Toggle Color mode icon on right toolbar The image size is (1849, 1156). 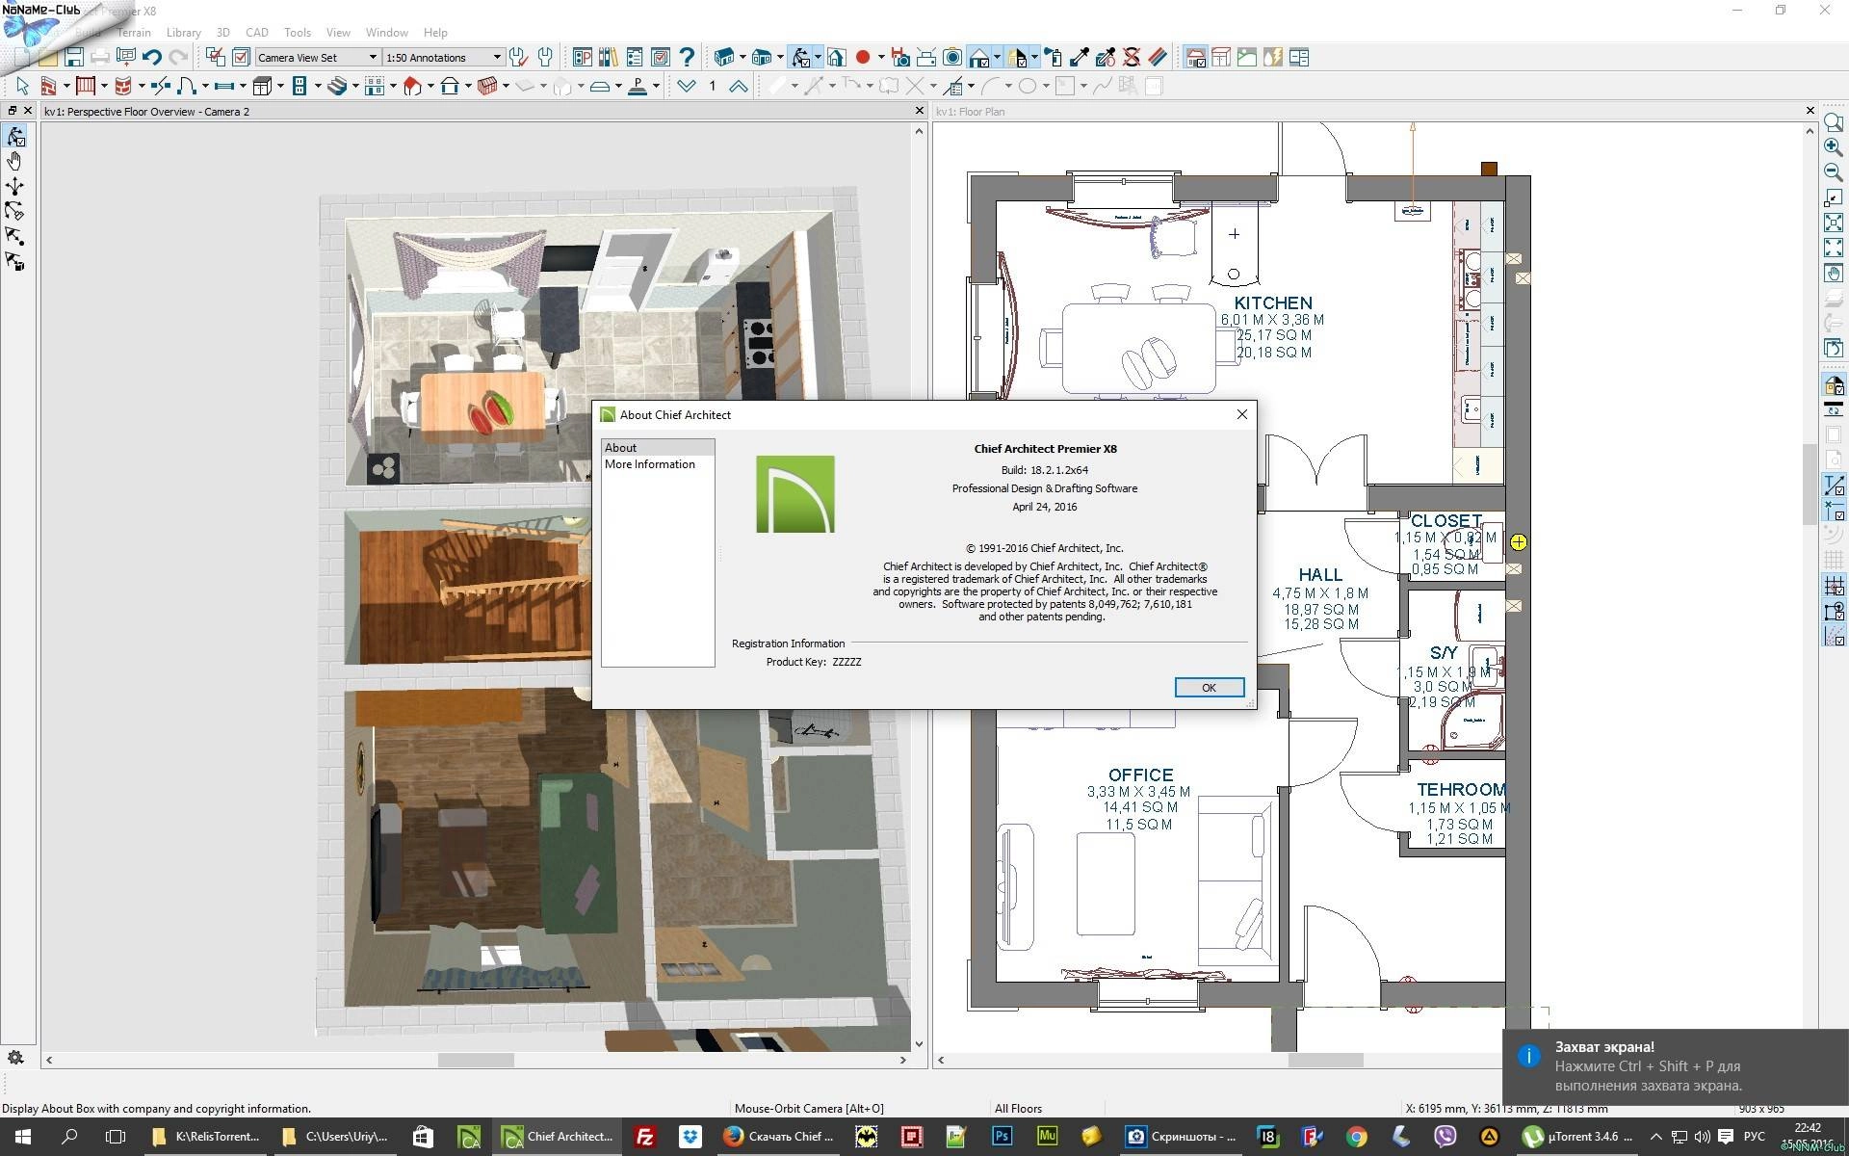[1834, 385]
